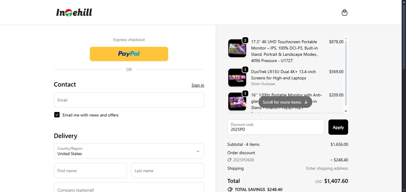Click the Innoehill logo
The image size is (406, 192).
[74, 12]
